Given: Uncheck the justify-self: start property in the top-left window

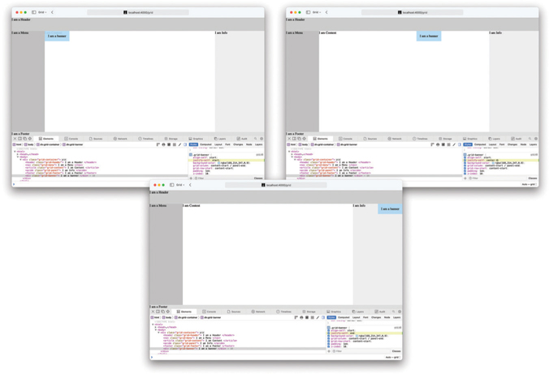Looking at the screenshot, I should point(191,160).
